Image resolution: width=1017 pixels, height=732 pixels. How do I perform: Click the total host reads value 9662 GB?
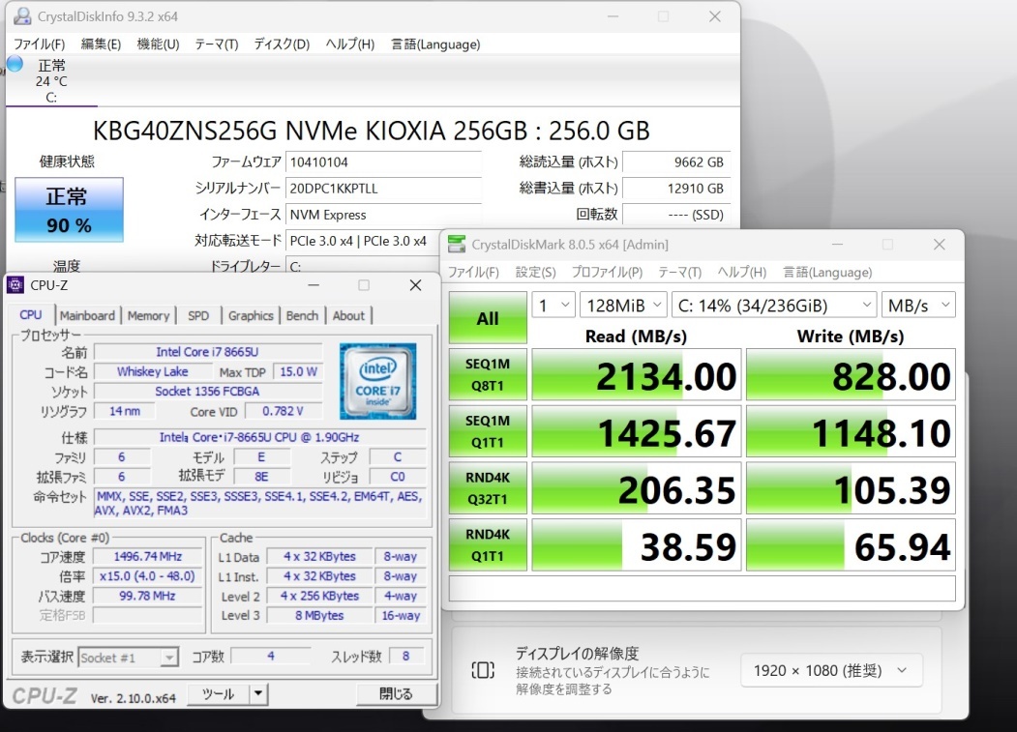pos(675,162)
